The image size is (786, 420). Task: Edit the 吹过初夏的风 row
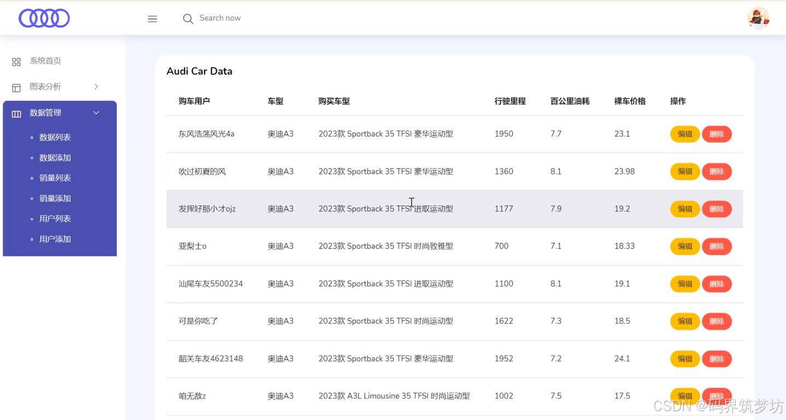685,171
